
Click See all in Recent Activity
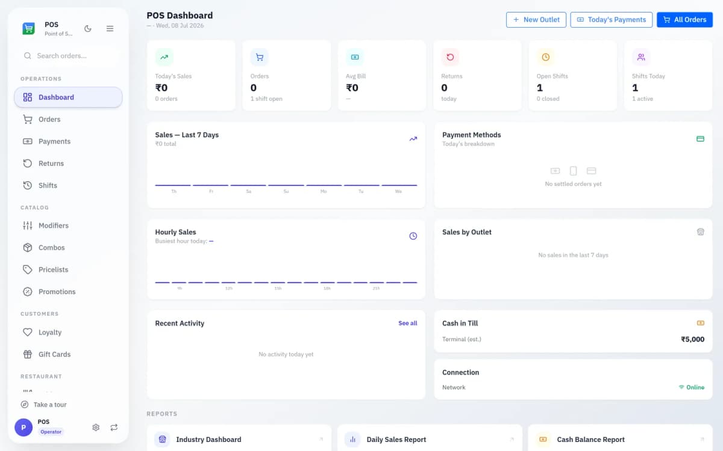[x=408, y=324]
